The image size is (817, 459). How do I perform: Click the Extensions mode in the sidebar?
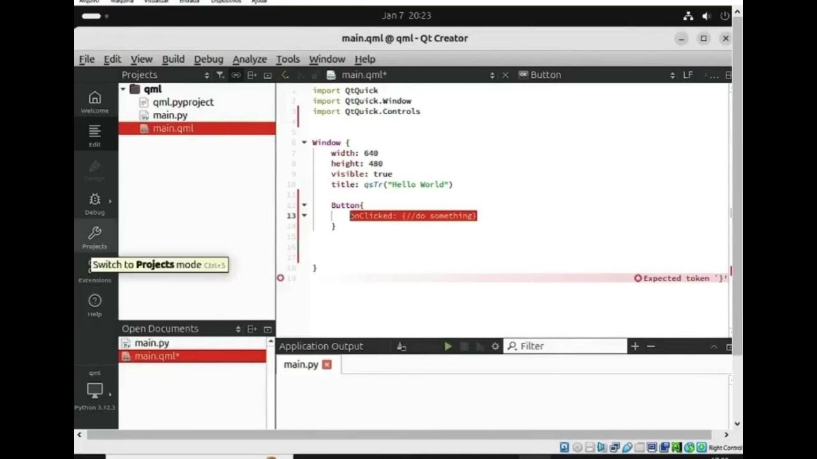tap(94, 271)
